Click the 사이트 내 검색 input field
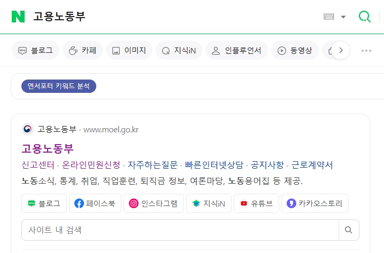This screenshot has width=384, height=253. point(180,230)
